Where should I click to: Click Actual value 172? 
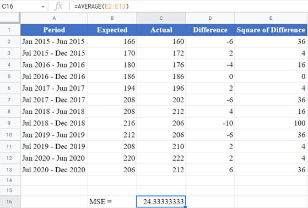click(161, 53)
